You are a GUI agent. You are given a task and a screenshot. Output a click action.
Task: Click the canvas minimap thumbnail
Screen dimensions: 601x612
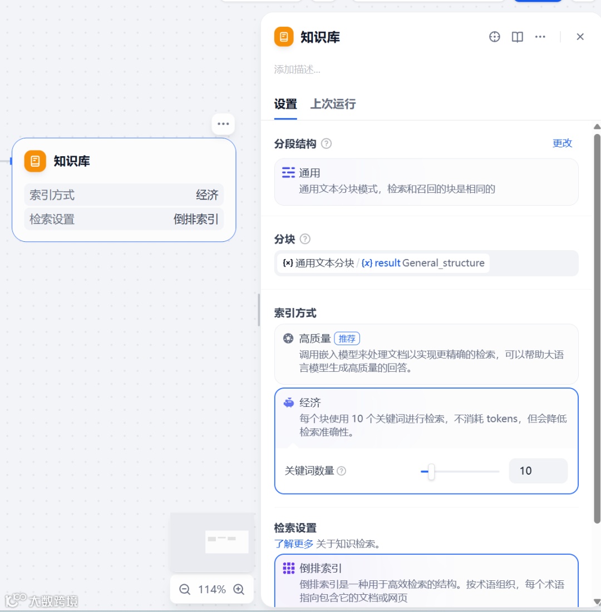213,542
